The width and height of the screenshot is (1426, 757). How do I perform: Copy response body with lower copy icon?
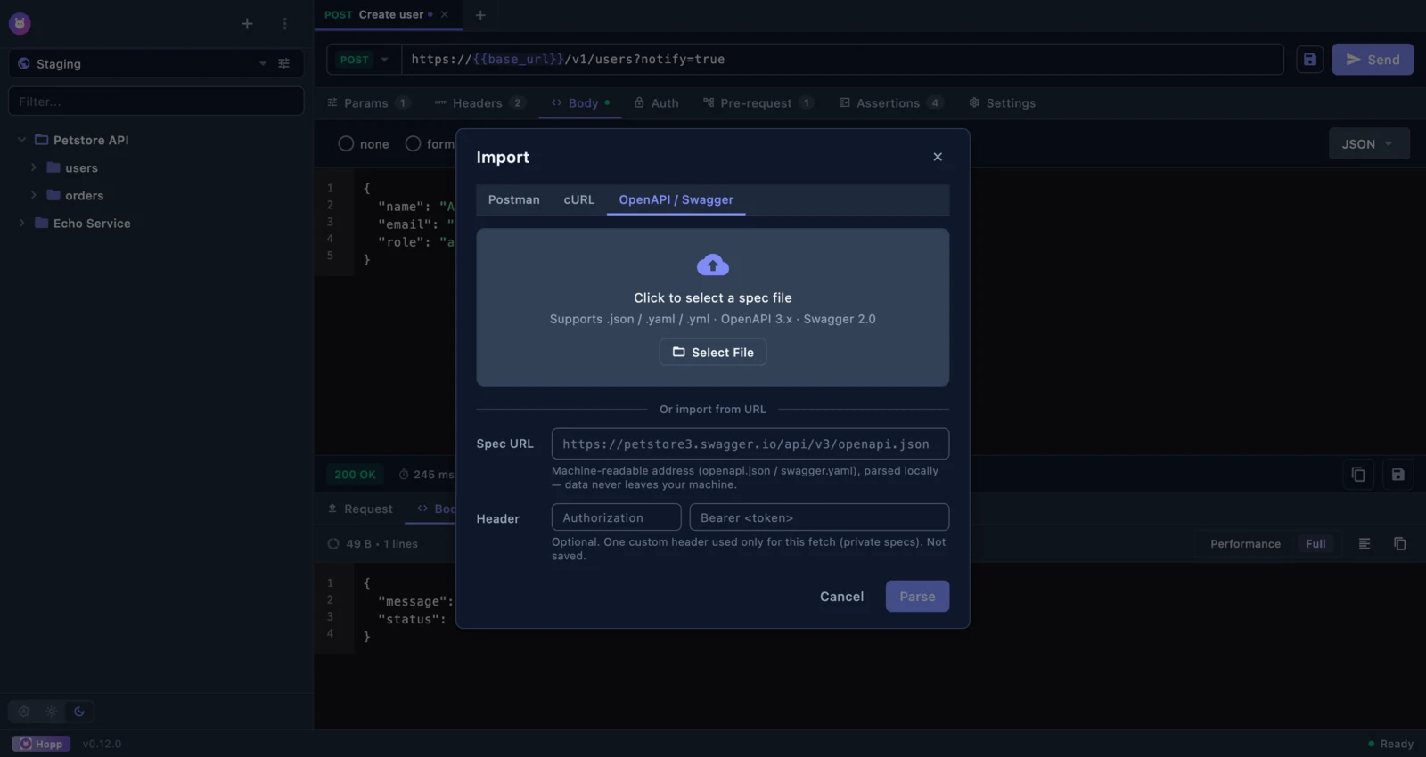[1400, 544]
